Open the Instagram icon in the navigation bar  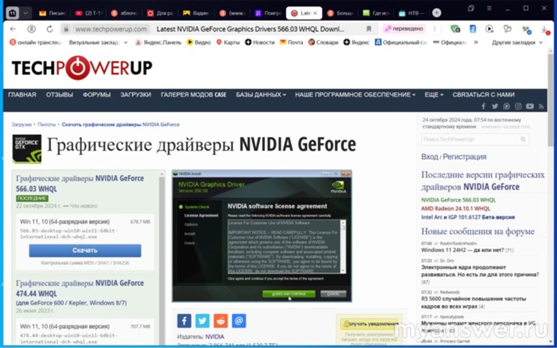[x=518, y=106]
